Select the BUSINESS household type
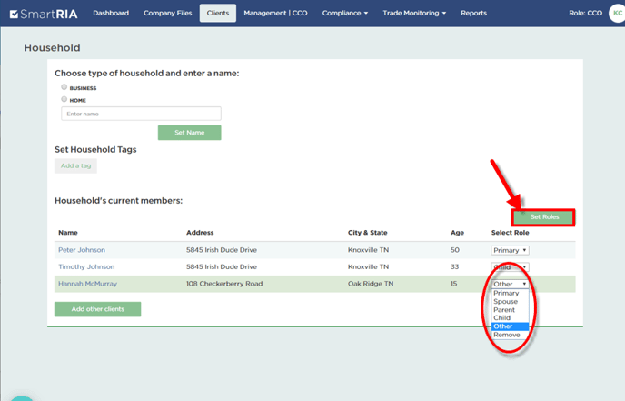This screenshot has width=625, height=401. point(64,87)
